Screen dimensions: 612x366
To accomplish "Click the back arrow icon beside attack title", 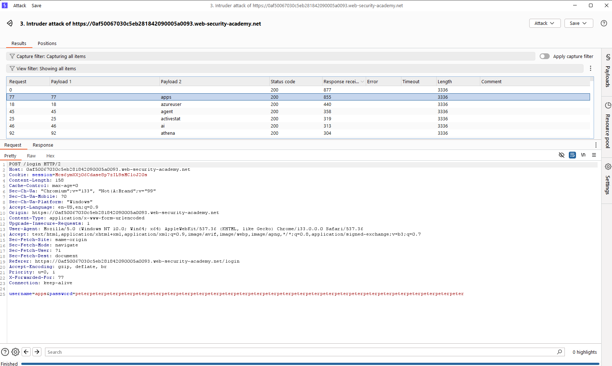I will [x=10, y=23].
